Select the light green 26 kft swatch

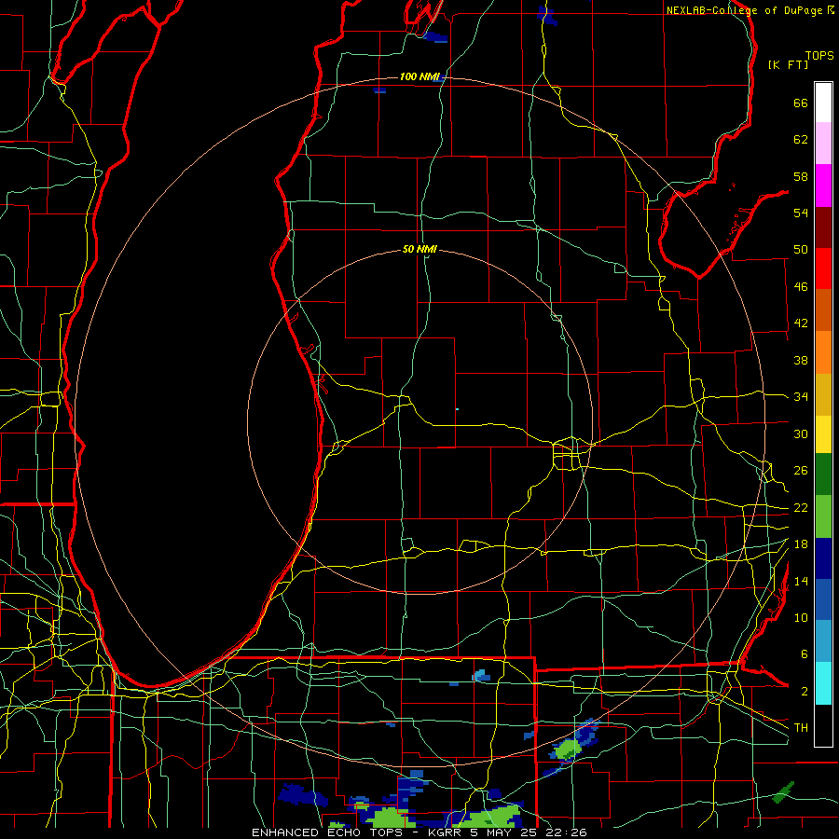point(823,516)
